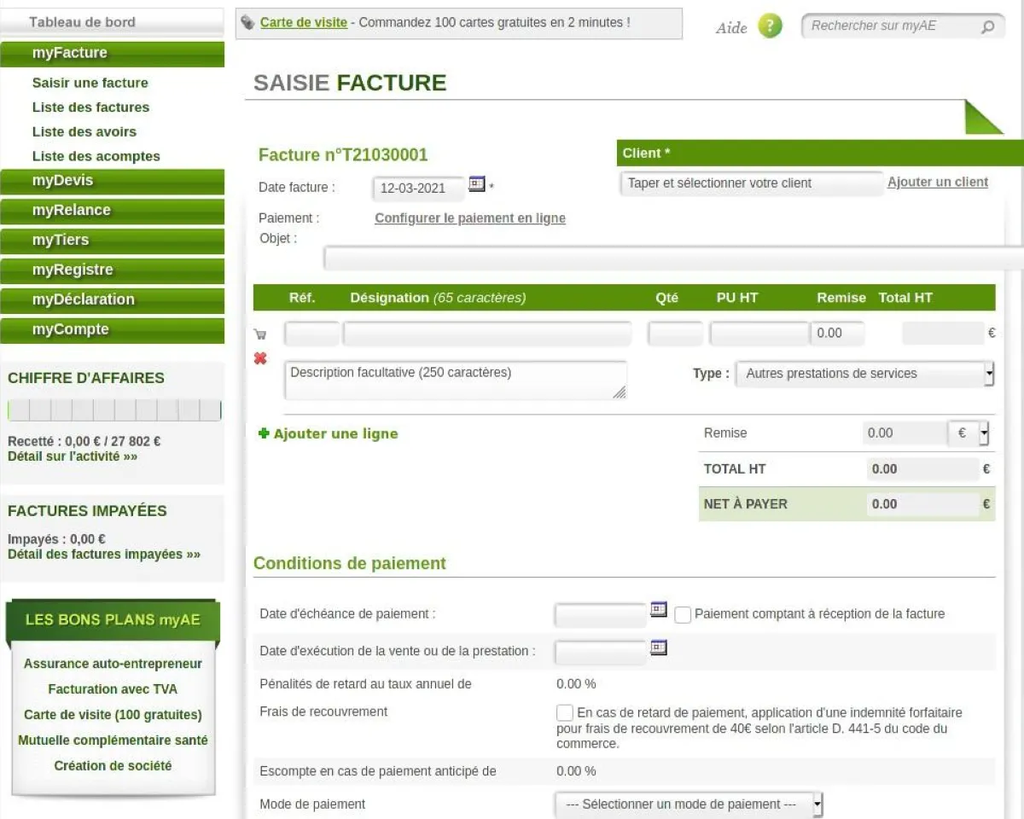Open the Remise currency unit dropdown
Image resolution: width=1024 pixels, height=819 pixels.
point(969,433)
